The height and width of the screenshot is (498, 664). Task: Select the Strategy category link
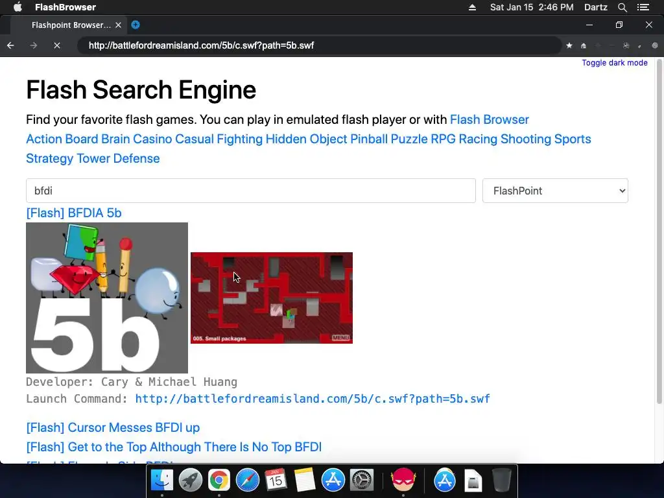tap(50, 158)
